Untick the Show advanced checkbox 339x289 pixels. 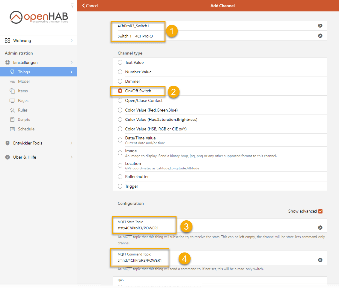coord(320,211)
